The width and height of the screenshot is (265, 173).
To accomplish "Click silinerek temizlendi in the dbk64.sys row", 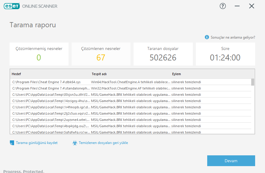I will (186, 82).
